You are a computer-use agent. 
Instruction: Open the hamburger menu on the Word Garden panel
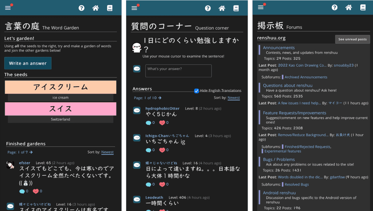pyautogui.click(x=8, y=7)
